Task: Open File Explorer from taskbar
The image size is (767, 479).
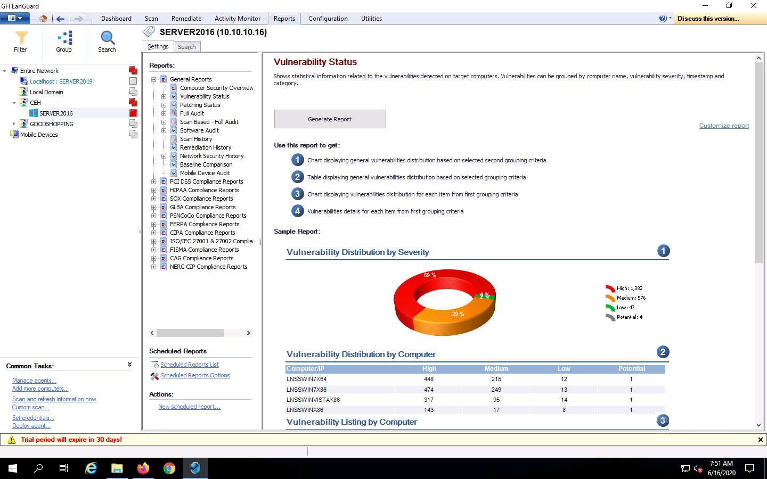Action: click(117, 468)
